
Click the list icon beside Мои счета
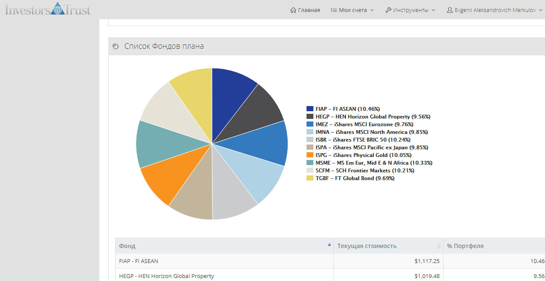(x=334, y=10)
